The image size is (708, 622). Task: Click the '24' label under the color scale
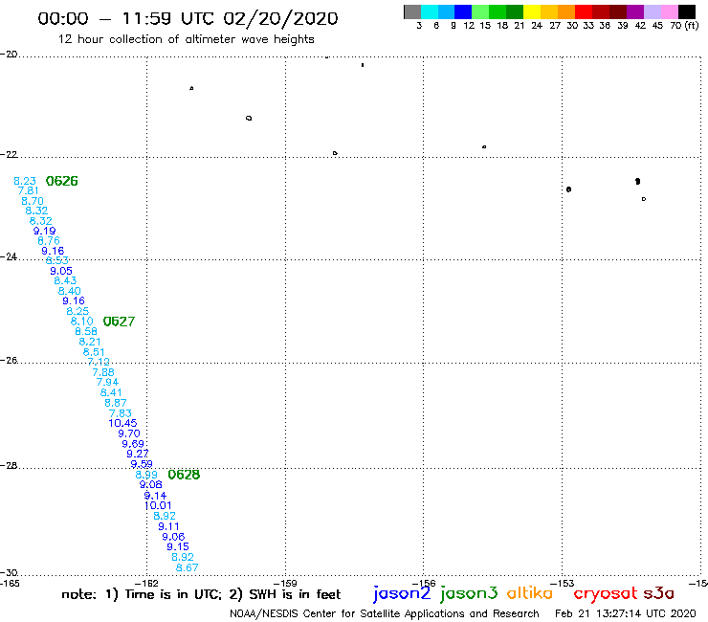pyautogui.click(x=537, y=25)
